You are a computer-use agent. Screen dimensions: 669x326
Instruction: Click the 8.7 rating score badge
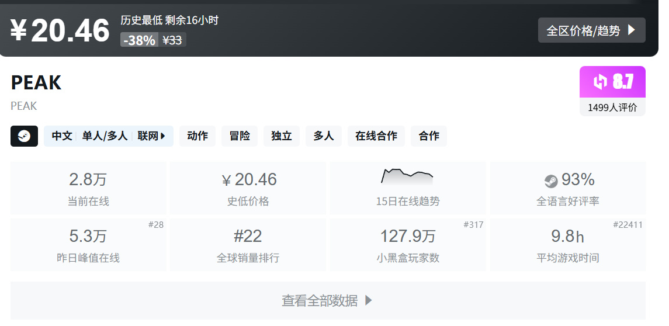612,82
